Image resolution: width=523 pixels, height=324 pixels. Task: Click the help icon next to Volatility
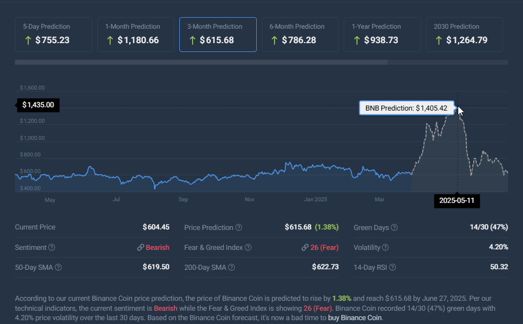coord(385,247)
